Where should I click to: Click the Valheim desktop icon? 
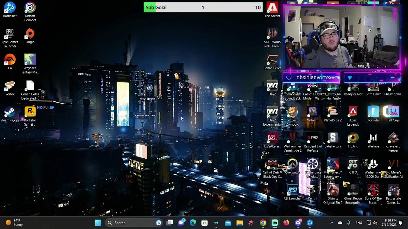tap(312, 114)
